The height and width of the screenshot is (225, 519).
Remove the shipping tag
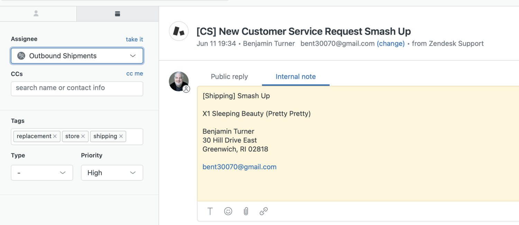[121, 136]
